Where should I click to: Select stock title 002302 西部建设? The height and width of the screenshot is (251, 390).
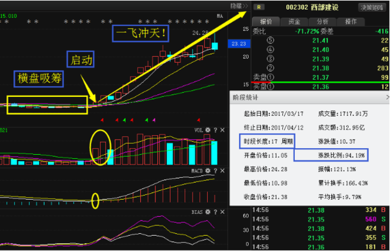pos(312,7)
